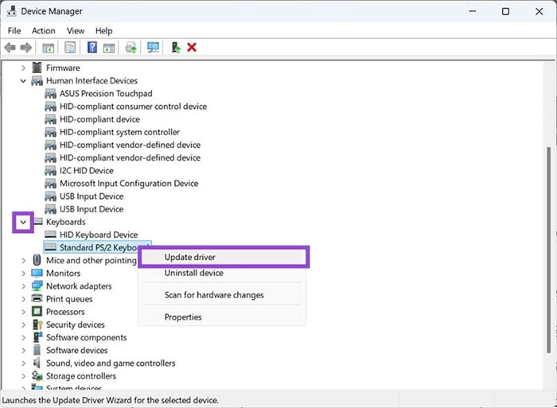The width and height of the screenshot is (557, 408).
Task: Open Help using the blue question mark icon
Action: coord(92,47)
